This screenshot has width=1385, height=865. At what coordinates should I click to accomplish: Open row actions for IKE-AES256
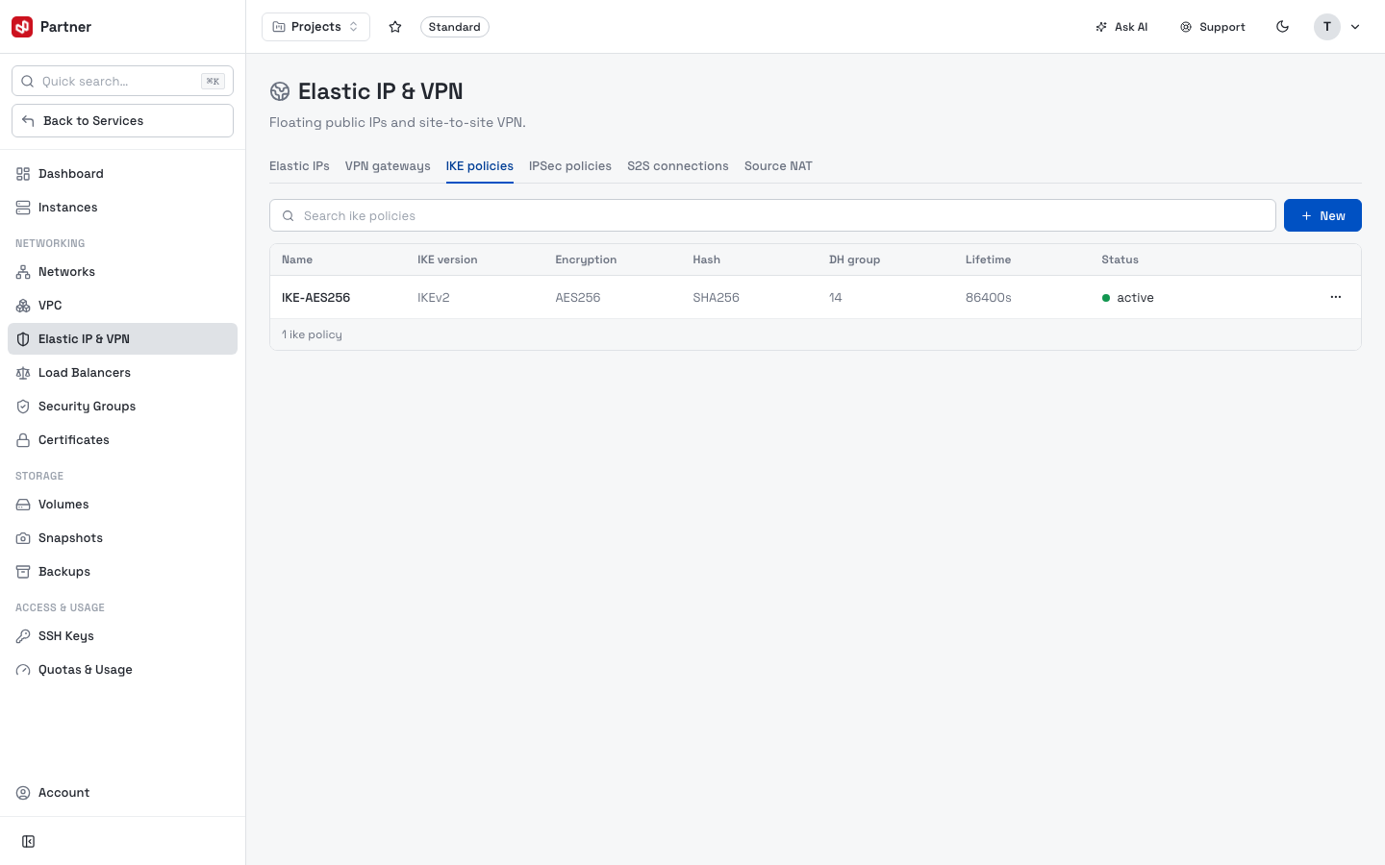1335,297
